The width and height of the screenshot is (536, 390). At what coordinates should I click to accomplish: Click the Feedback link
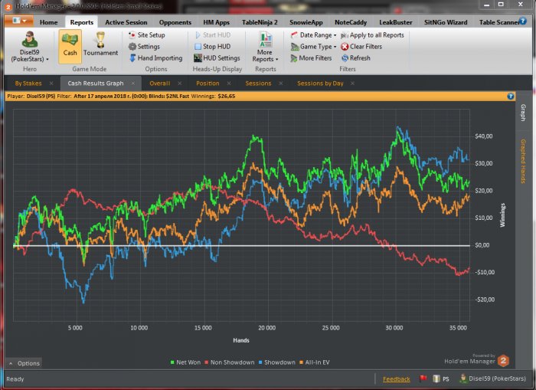coord(397,379)
